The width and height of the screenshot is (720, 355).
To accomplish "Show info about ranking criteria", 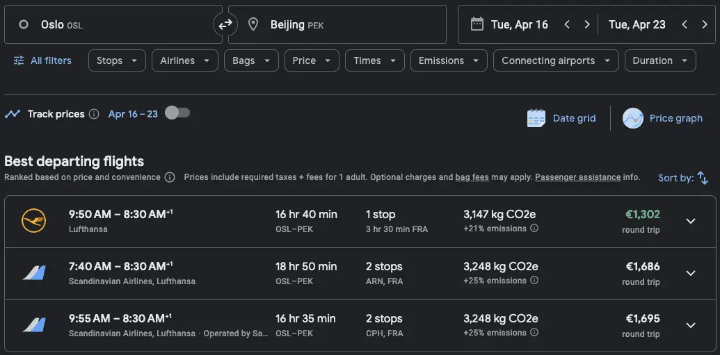I will coord(170,177).
